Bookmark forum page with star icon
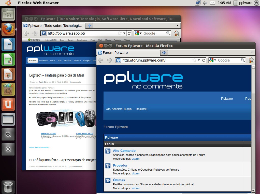260x194 pixels. pyautogui.click(x=194, y=60)
